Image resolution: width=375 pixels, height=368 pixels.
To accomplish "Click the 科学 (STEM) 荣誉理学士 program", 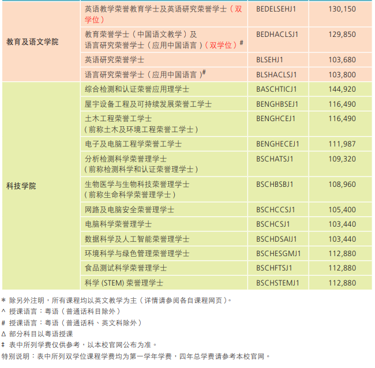I will click(x=123, y=283).
